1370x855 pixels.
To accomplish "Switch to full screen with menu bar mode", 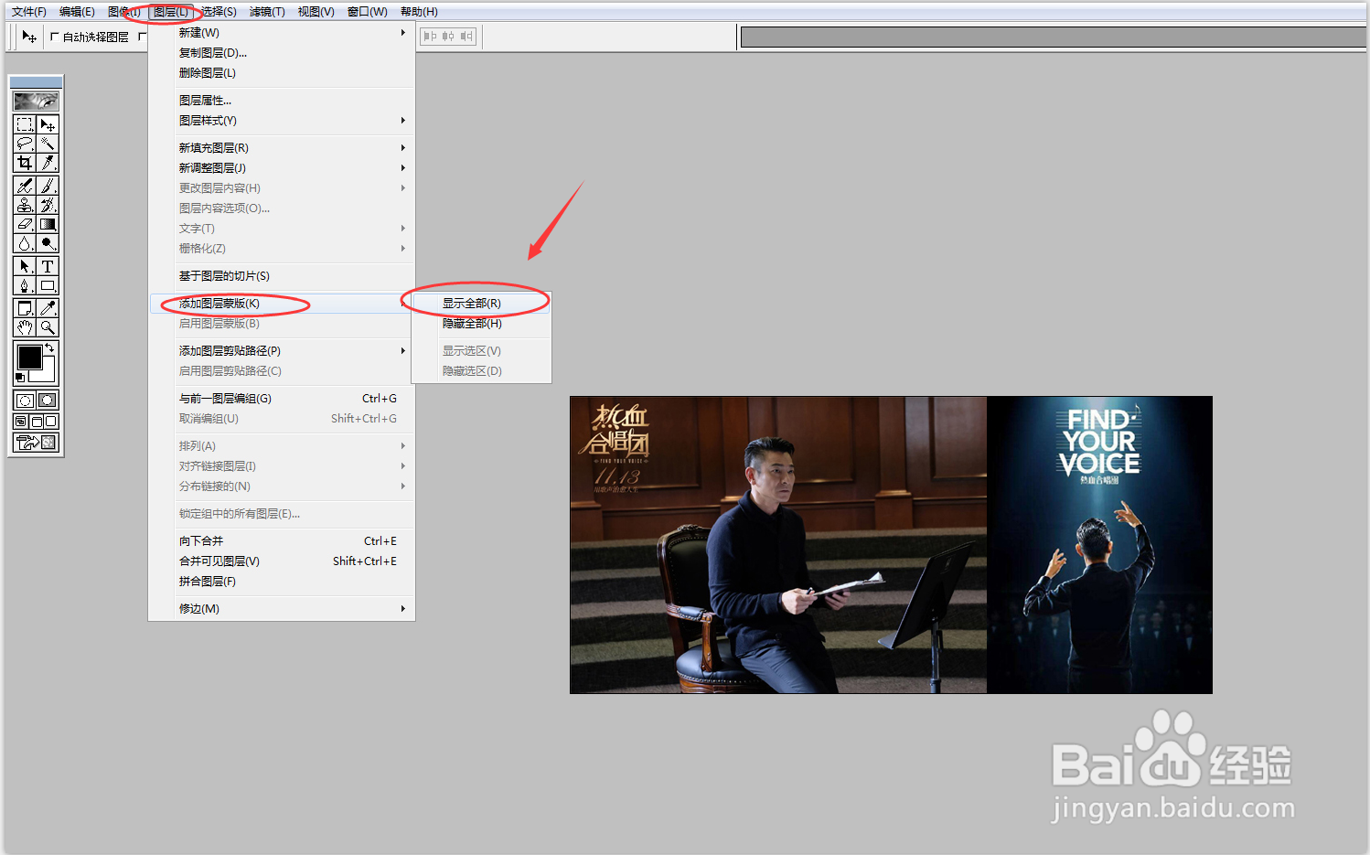I will (37, 422).
